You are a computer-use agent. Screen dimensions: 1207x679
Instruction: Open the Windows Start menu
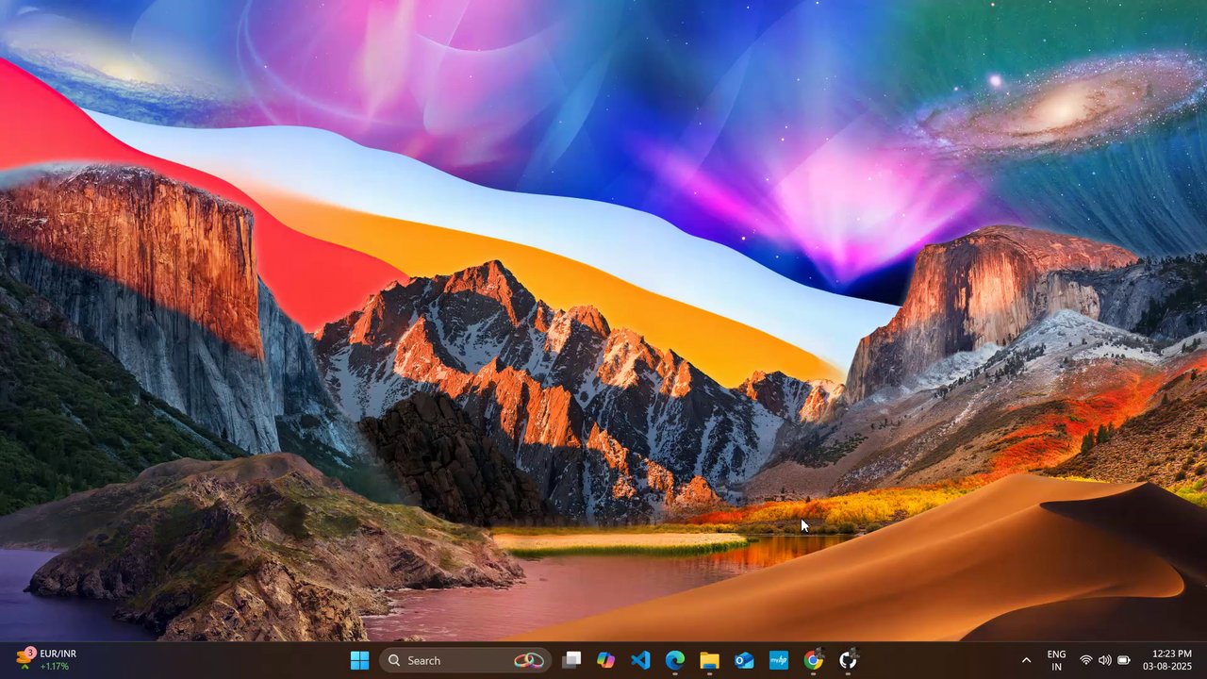coord(359,660)
